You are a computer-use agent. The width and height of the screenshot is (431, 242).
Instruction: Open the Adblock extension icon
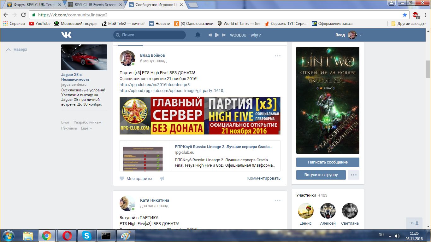(416, 15)
